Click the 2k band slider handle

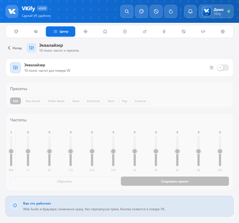[x=156, y=151]
